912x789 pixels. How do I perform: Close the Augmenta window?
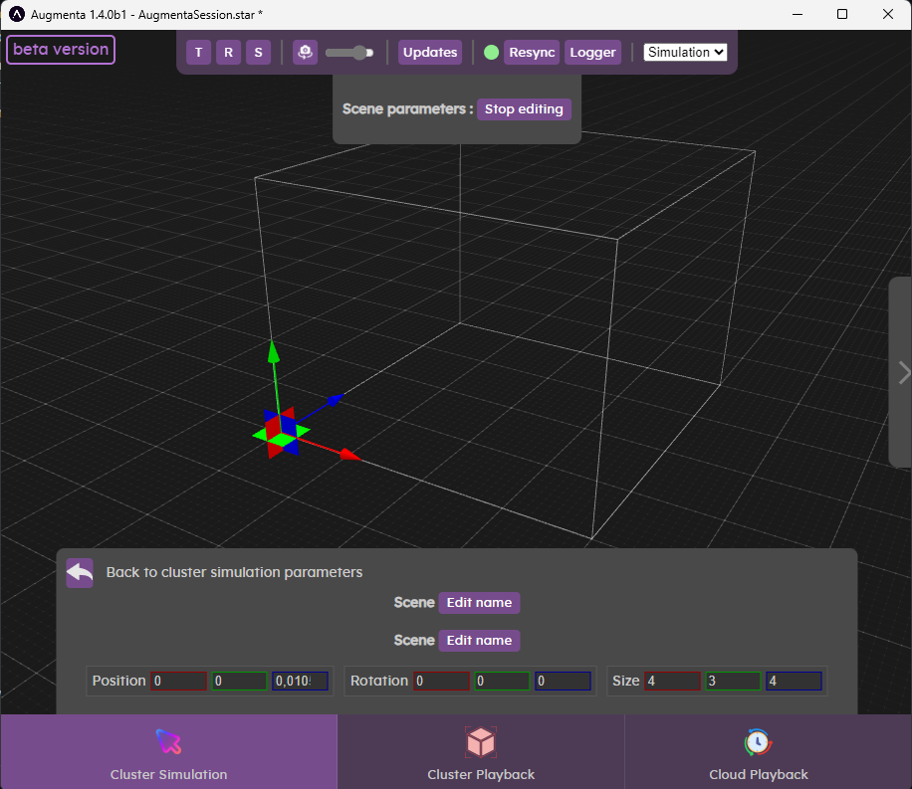pos(887,15)
